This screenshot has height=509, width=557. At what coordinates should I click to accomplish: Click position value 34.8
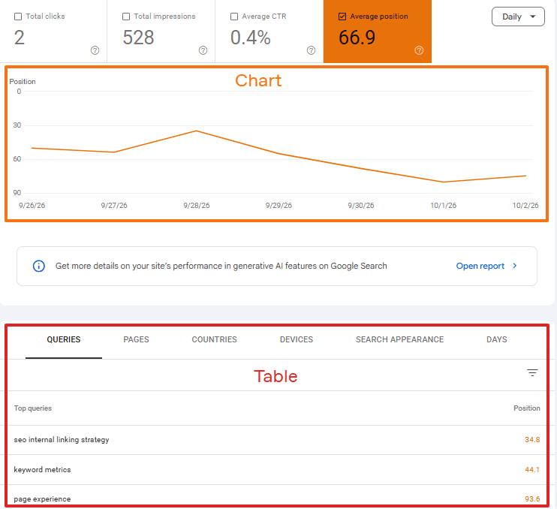click(x=532, y=440)
